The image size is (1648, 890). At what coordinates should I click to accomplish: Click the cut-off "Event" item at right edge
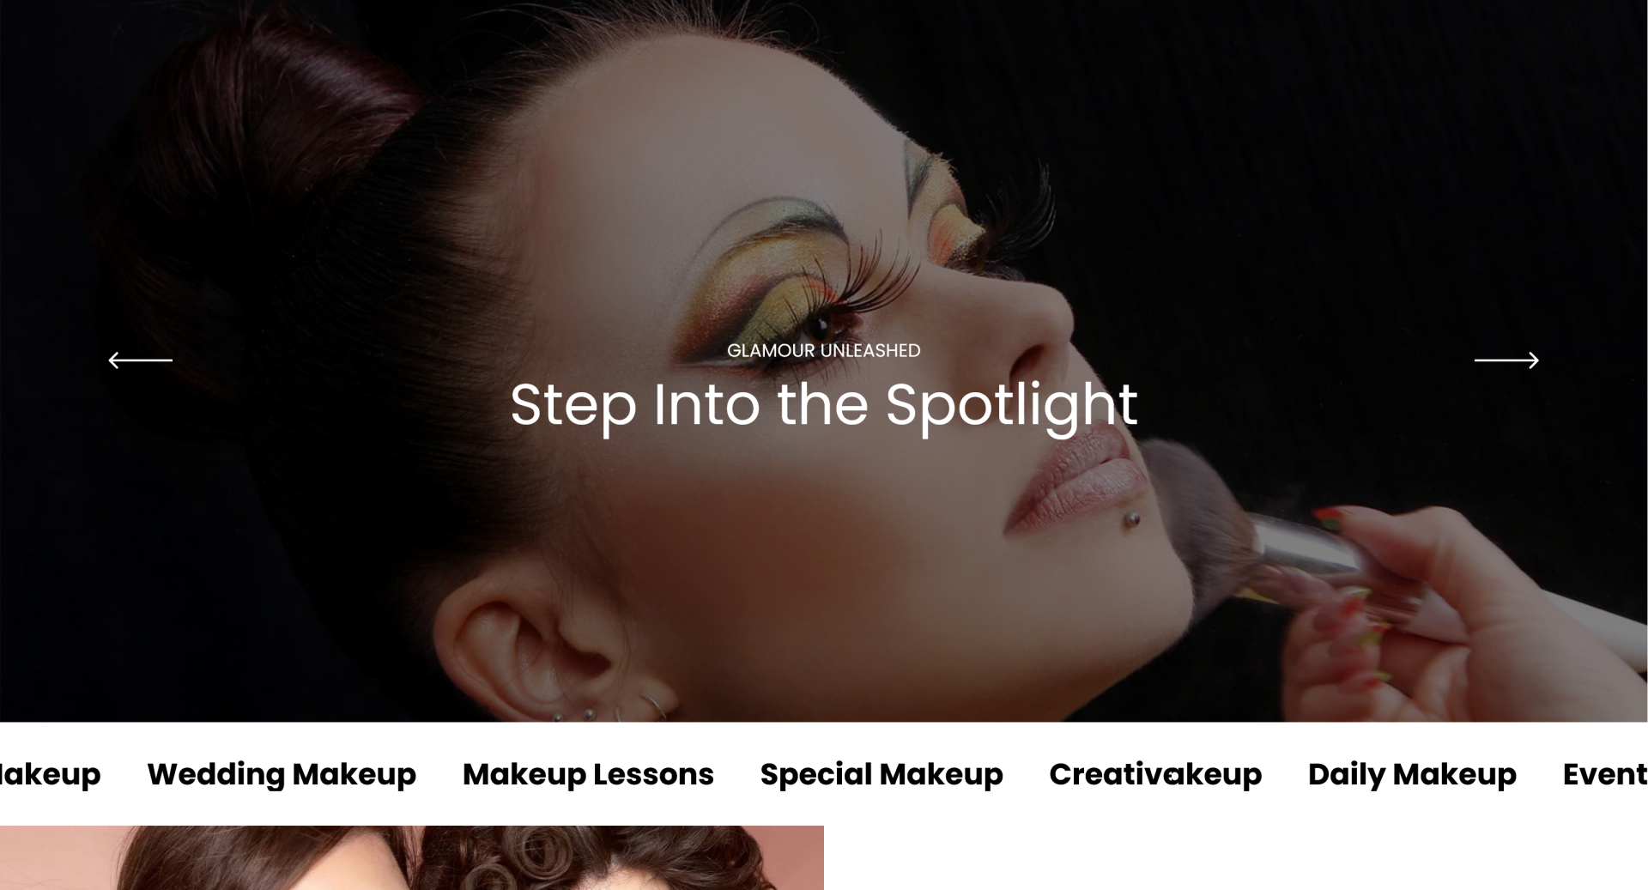1605,774
